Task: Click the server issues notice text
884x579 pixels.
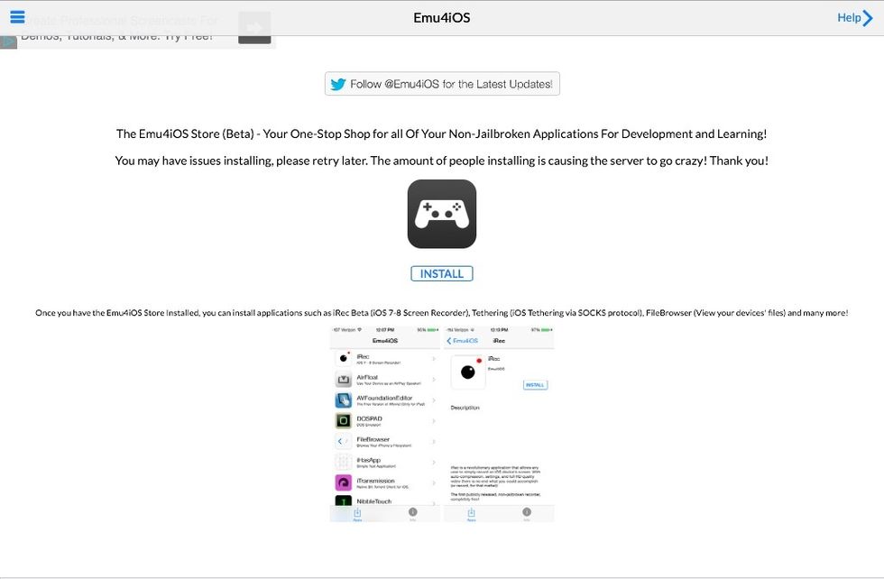Action: (441, 161)
